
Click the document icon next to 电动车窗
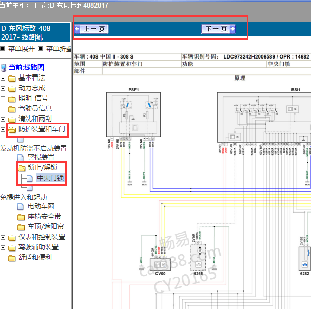point(20,207)
